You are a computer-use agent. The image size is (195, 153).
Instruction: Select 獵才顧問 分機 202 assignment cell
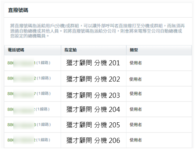pos(93,79)
